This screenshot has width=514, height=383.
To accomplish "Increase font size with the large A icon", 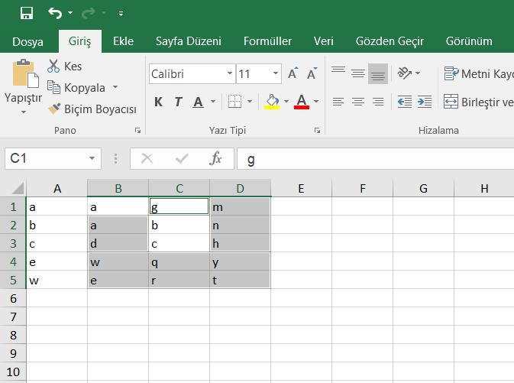I will 293,74.
